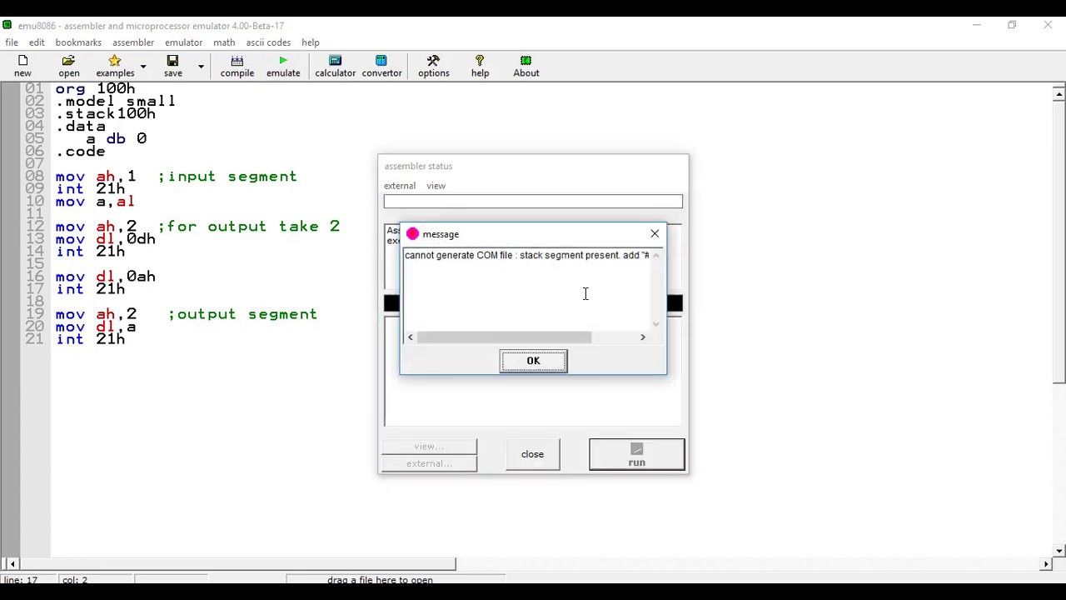Viewport: 1066px width, 600px height.
Task: Open the file menu
Action: [x=12, y=42]
